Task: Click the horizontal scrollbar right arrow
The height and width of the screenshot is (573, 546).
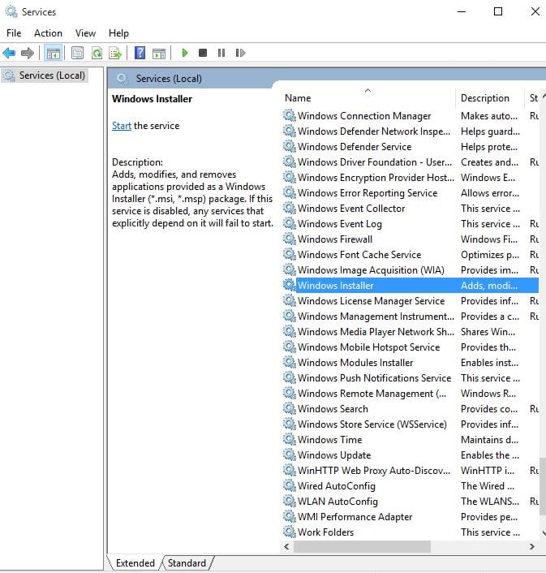Action: click(532, 547)
